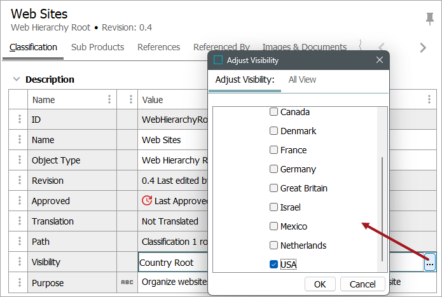Uncheck the USA checkbox
Image resolution: width=442 pixels, height=297 pixels.
click(273, 265)
